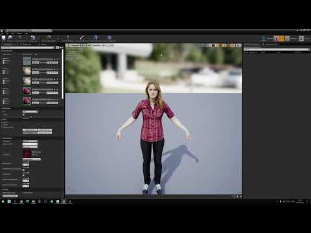
Task: Toggle Isolate checkbox for first material slot
Action: pyautogui.click(x=3, y=63)
